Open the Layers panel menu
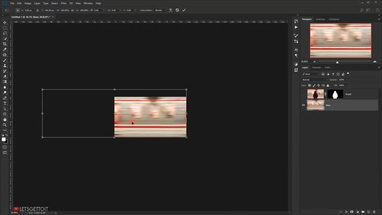 click(x=379, y=67)
